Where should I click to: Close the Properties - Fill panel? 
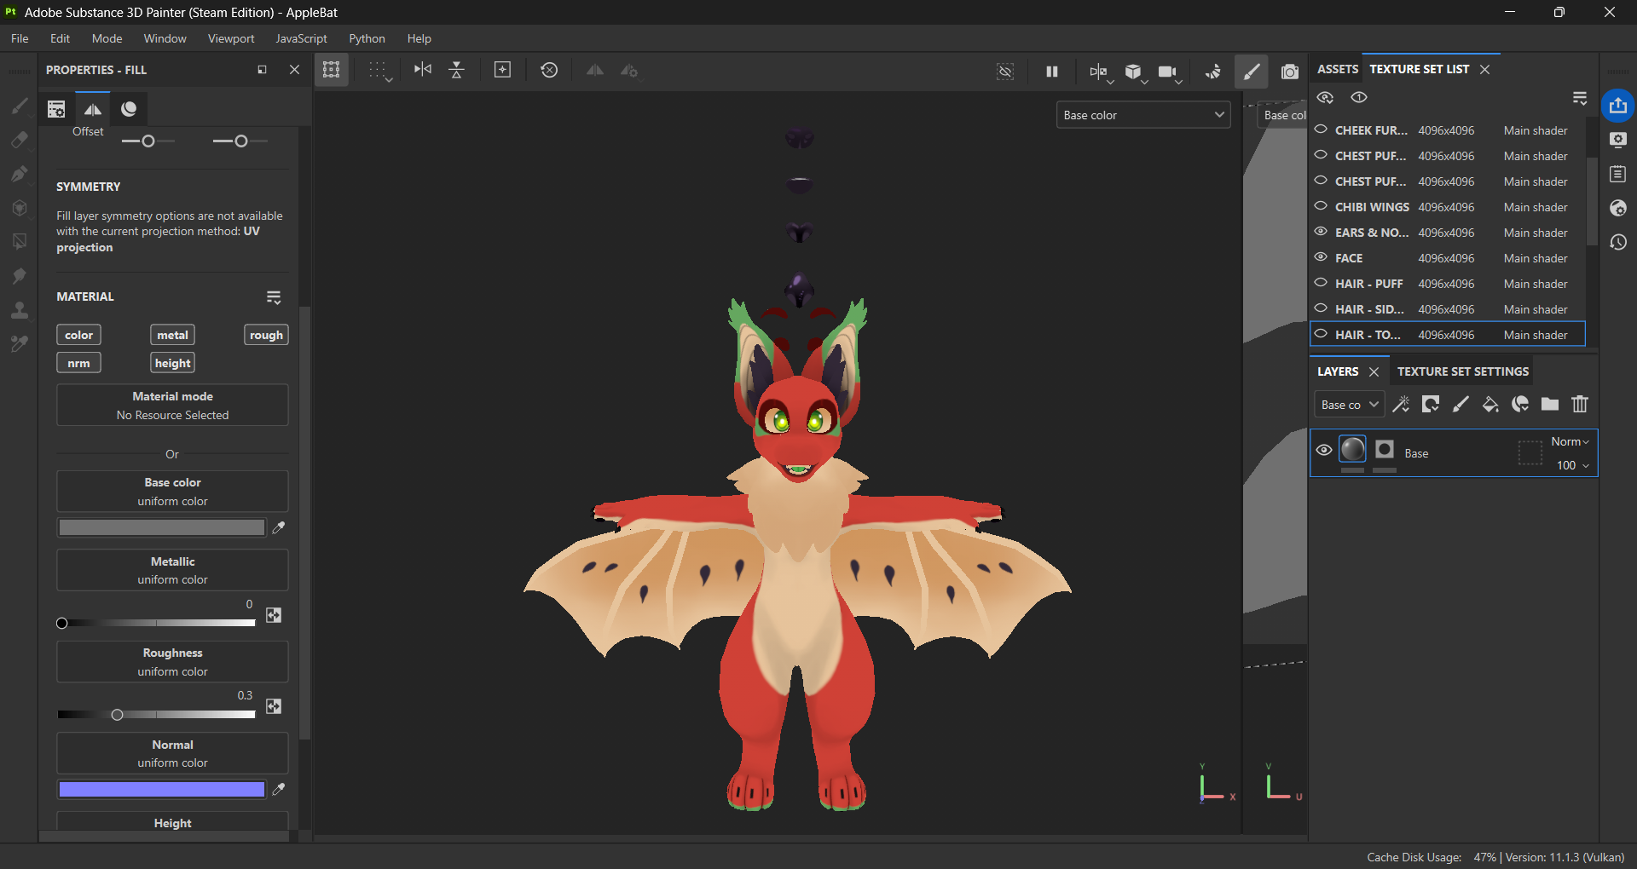point(294,70)
